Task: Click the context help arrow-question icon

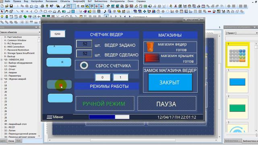Action: click(x=52, y=6)
